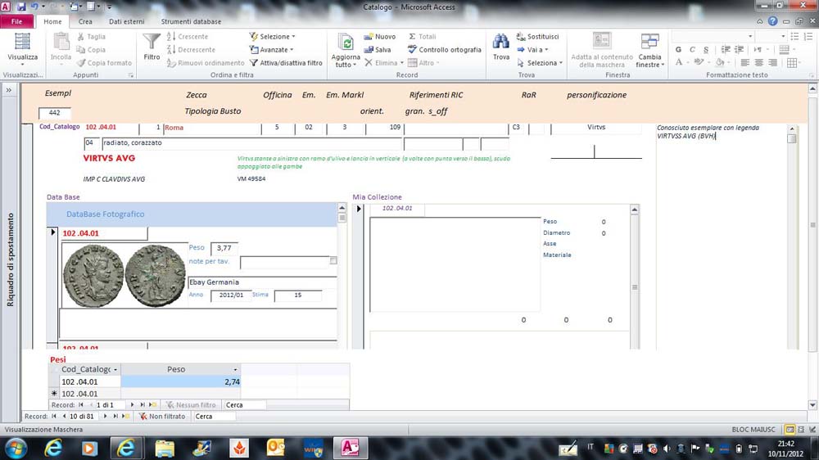Tick the checkbox beside note per tav.

(333, 261)
